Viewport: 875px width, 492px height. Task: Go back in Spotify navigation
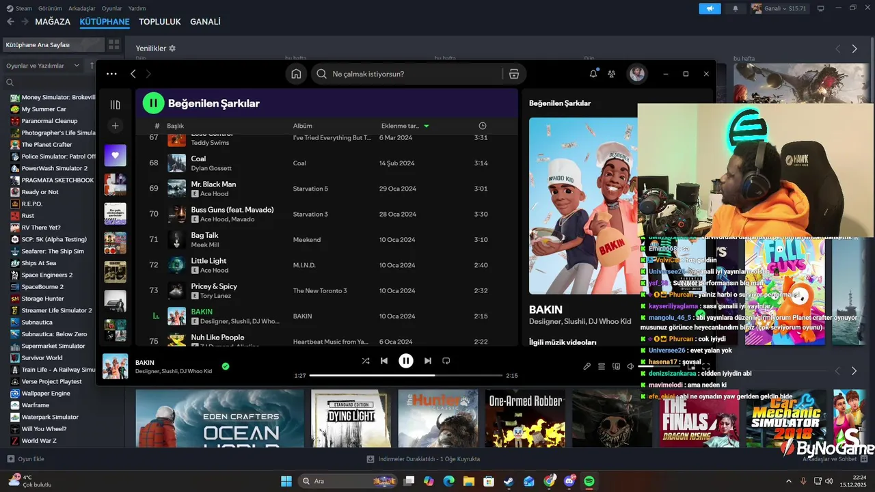coord(133,74)
